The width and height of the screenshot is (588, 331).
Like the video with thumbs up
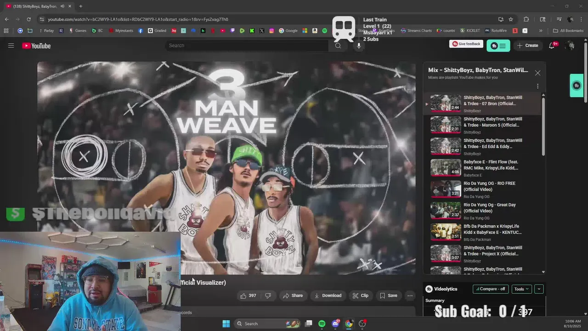click(x=248, y=296)
